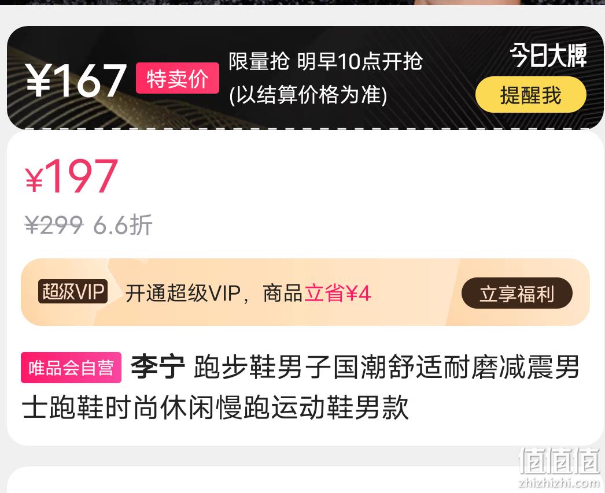Tap the 今日大牌 logo

pos(548,55)
